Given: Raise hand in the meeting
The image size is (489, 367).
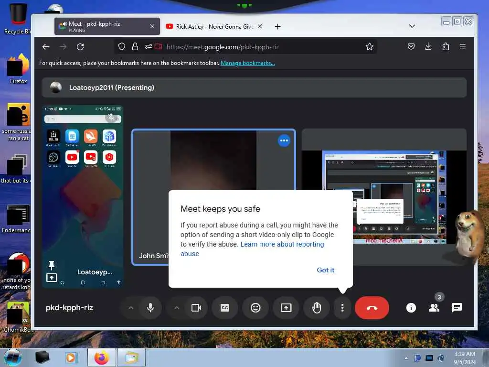Looking at the screenshot, I should tap(317, 308).
